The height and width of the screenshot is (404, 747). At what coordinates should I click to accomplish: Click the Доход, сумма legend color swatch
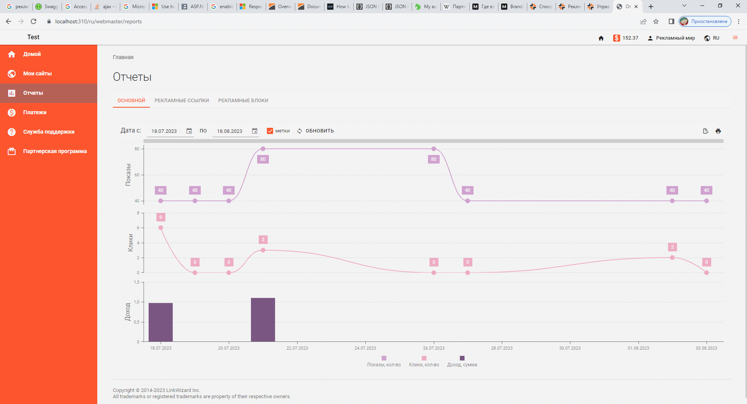coord(462,358)
